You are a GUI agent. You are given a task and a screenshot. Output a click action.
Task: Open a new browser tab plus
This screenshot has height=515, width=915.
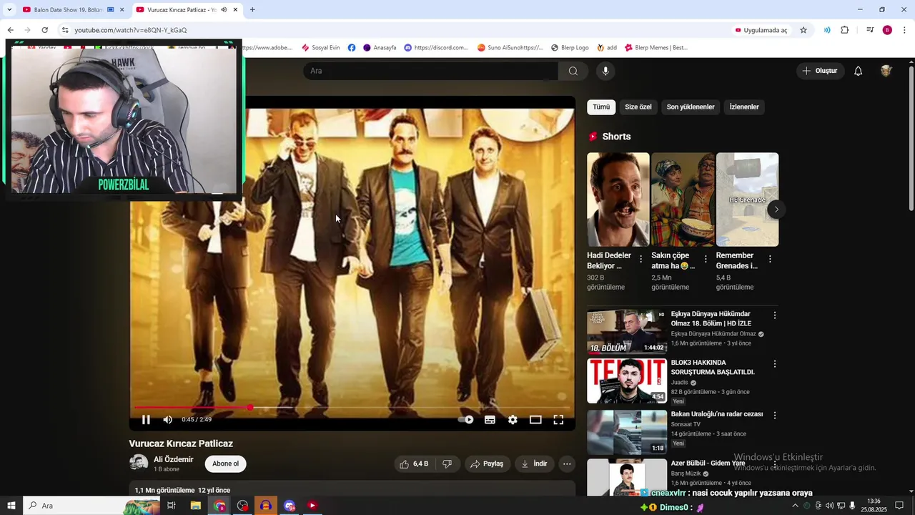(252, 10)
